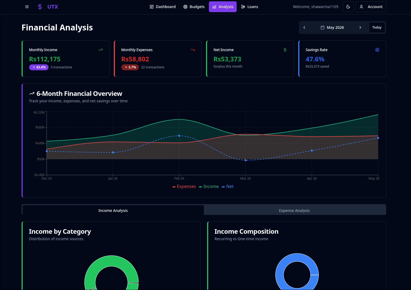Click the Rs53,373 saved text

point(317,67)
